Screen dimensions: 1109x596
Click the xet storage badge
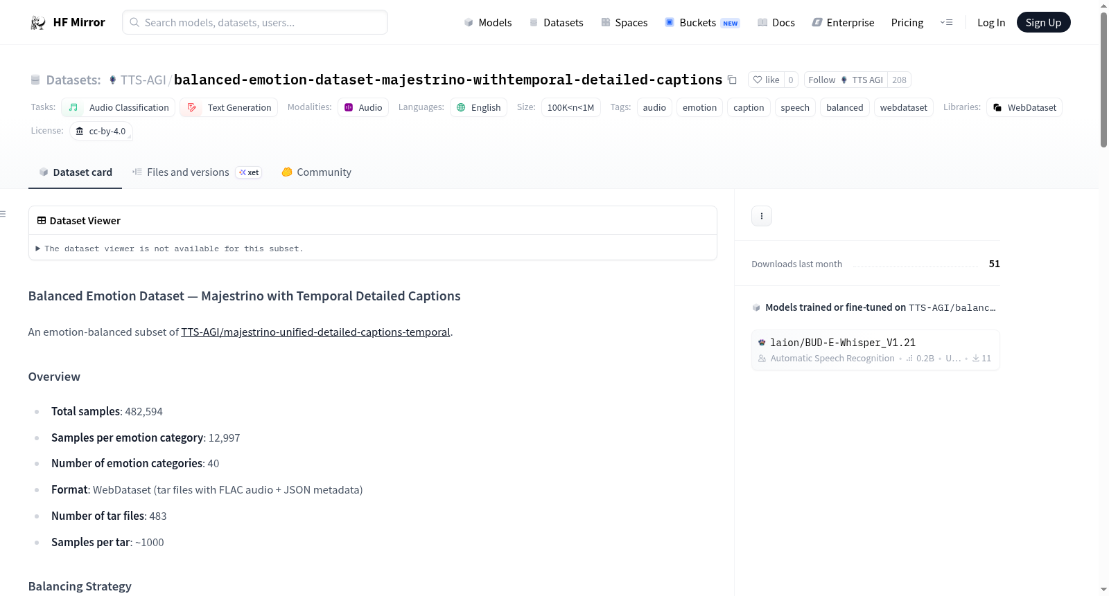pyautogui.click(x=249, y=172)
